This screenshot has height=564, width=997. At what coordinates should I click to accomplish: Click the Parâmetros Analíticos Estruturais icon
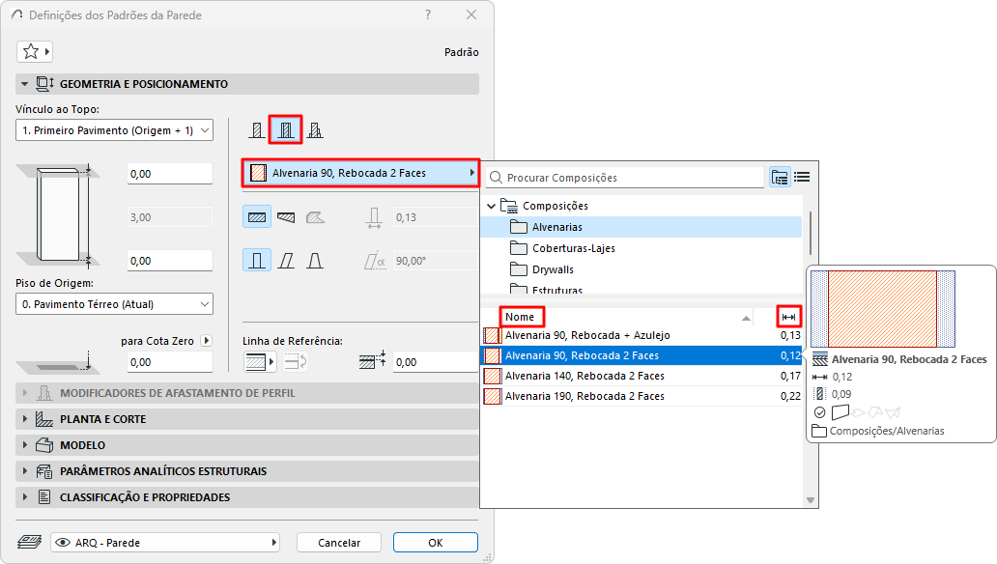pos(43,471)
